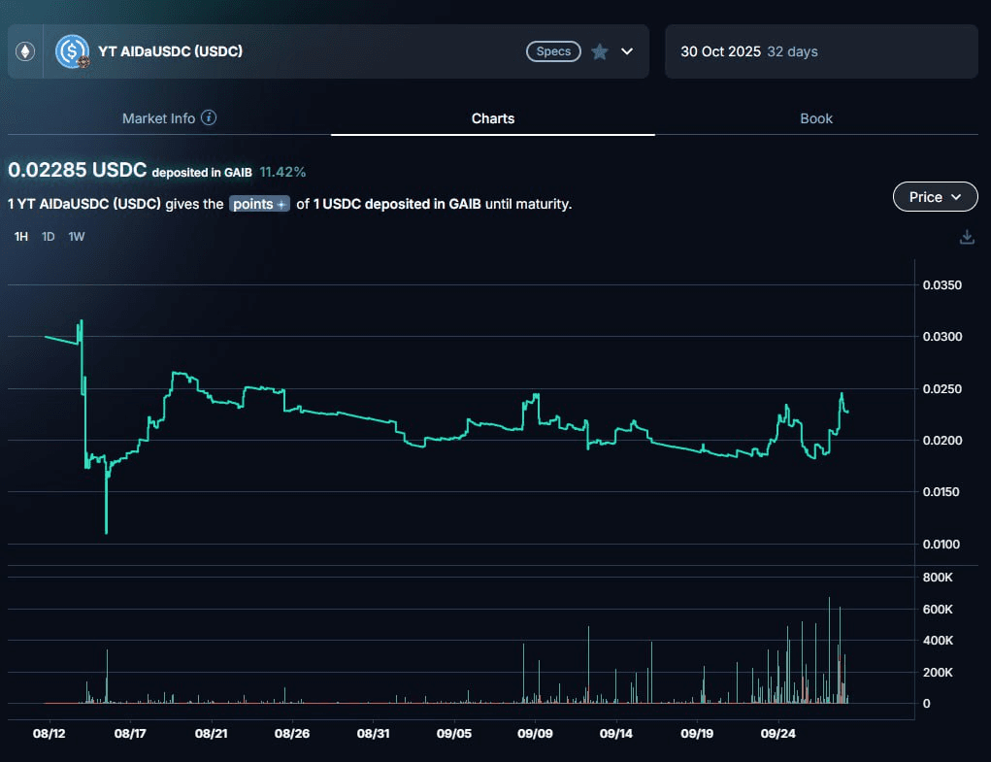Click the 09/24 date axis label
The image size is (991, 762).
778,734
